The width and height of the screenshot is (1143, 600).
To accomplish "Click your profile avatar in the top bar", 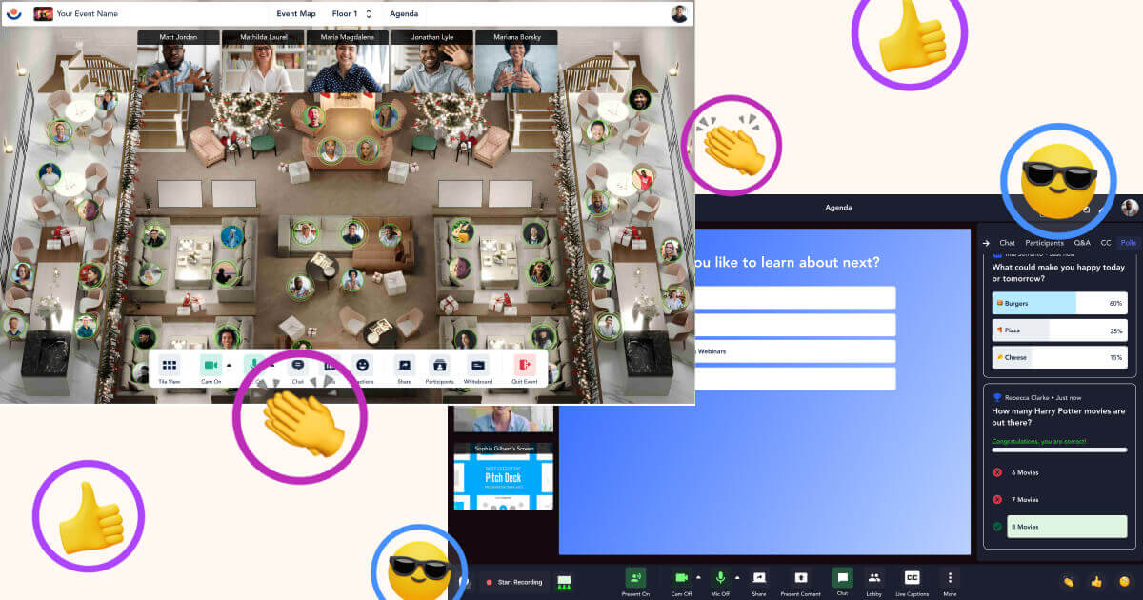I will click(680, 12).
